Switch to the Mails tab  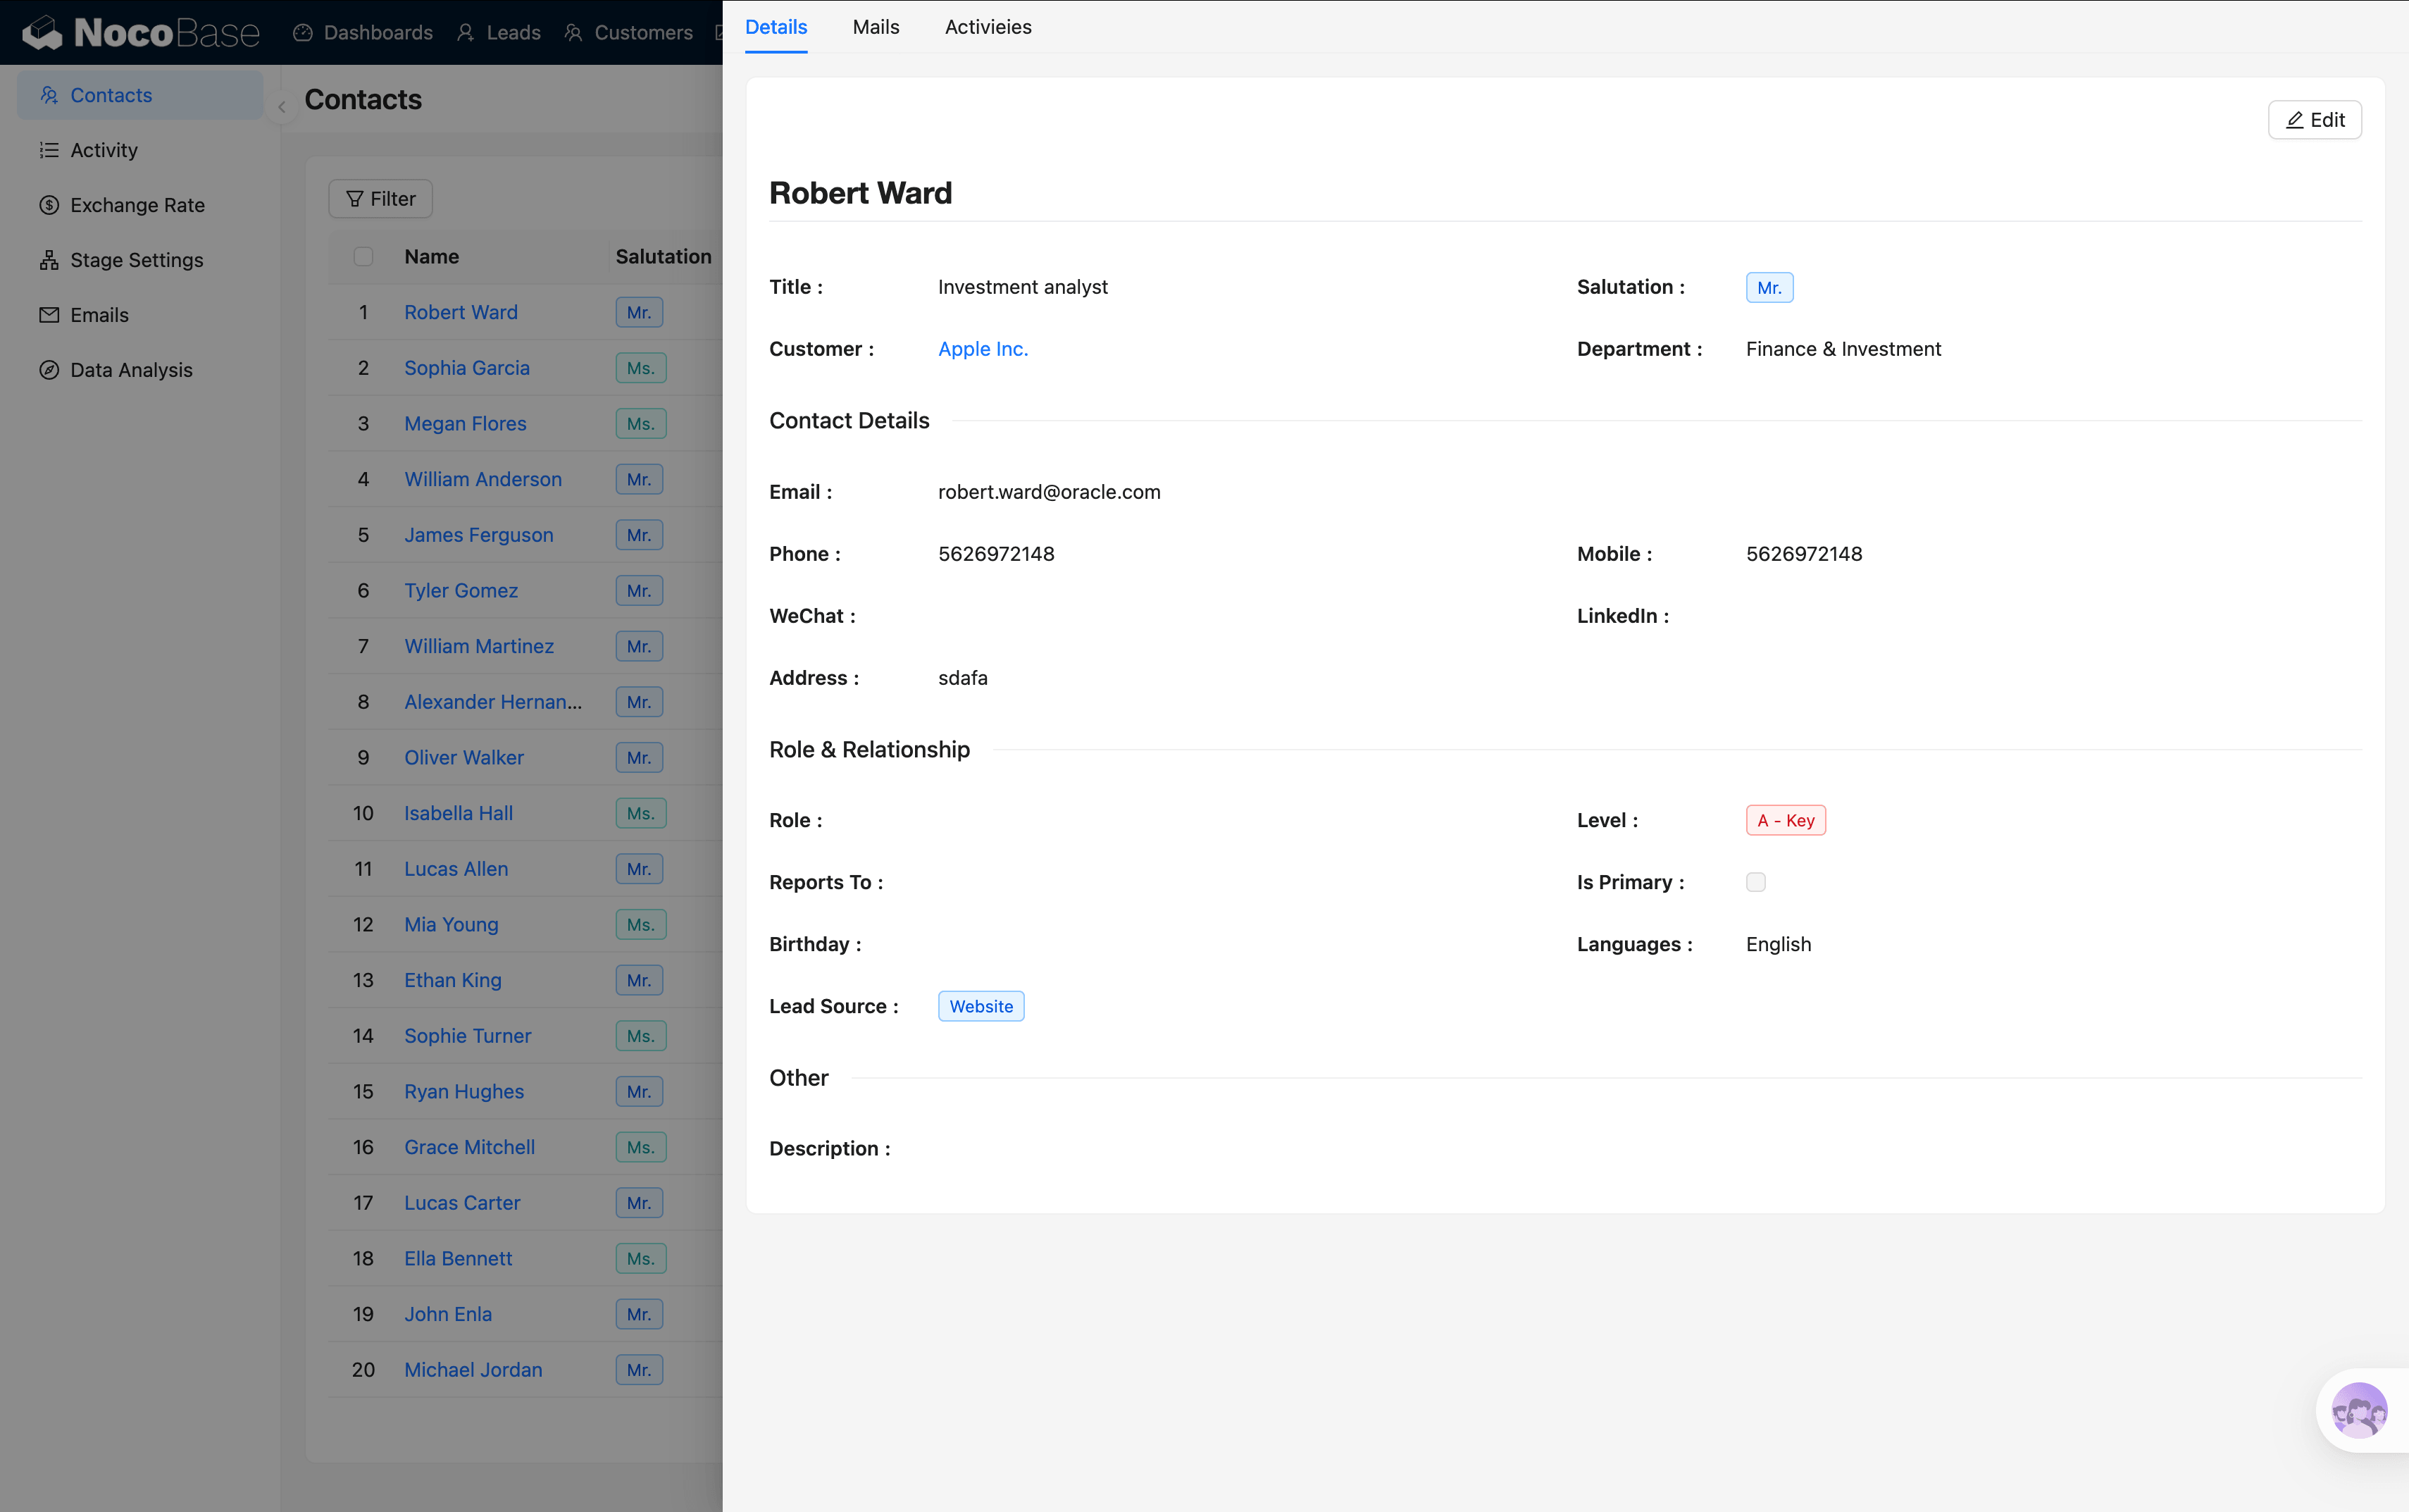[876, 27]
